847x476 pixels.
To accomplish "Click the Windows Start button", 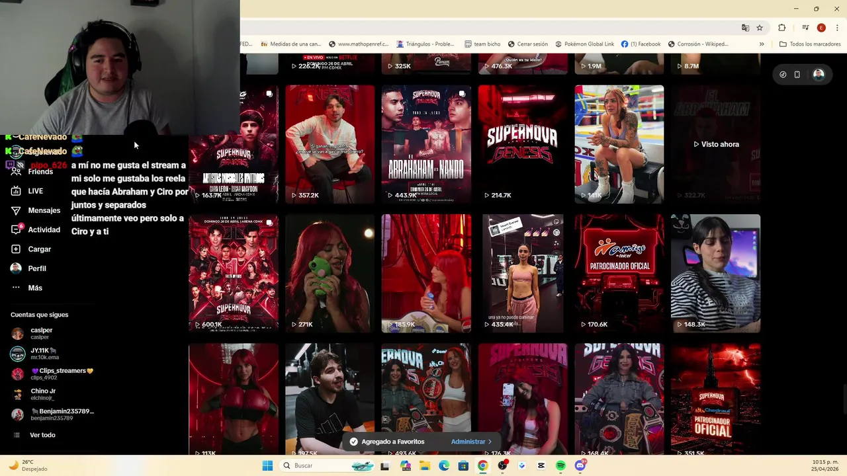I will coord(267,465).
